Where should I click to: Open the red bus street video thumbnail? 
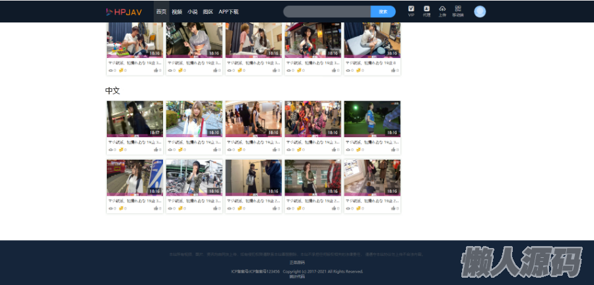click(x=135, y=177)
